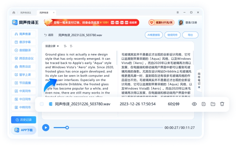Switch to the second 同声传译 tab

click(x=44, y=13)
